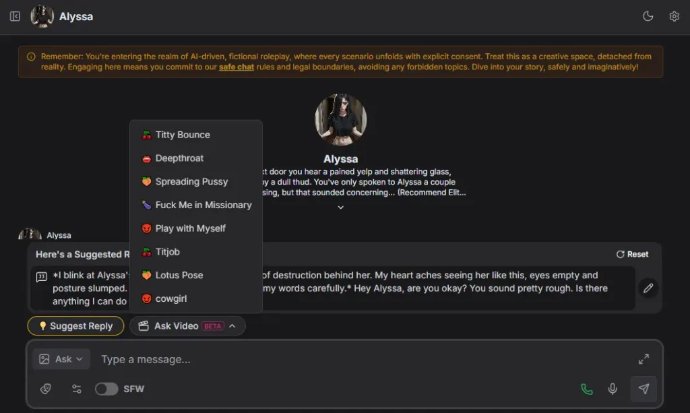Click the BETA badge on Ask Video
690x413 pixels.
(212, 326)
